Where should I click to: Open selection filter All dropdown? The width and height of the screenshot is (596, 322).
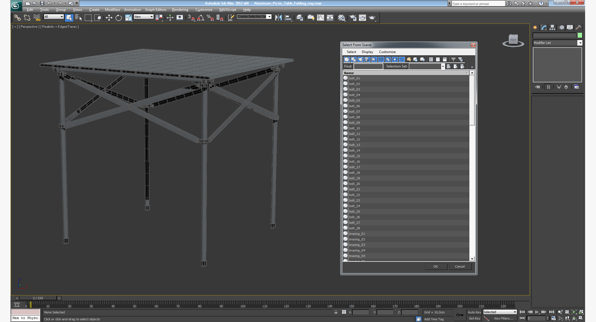pyautogui.click(x=54, y=17)
